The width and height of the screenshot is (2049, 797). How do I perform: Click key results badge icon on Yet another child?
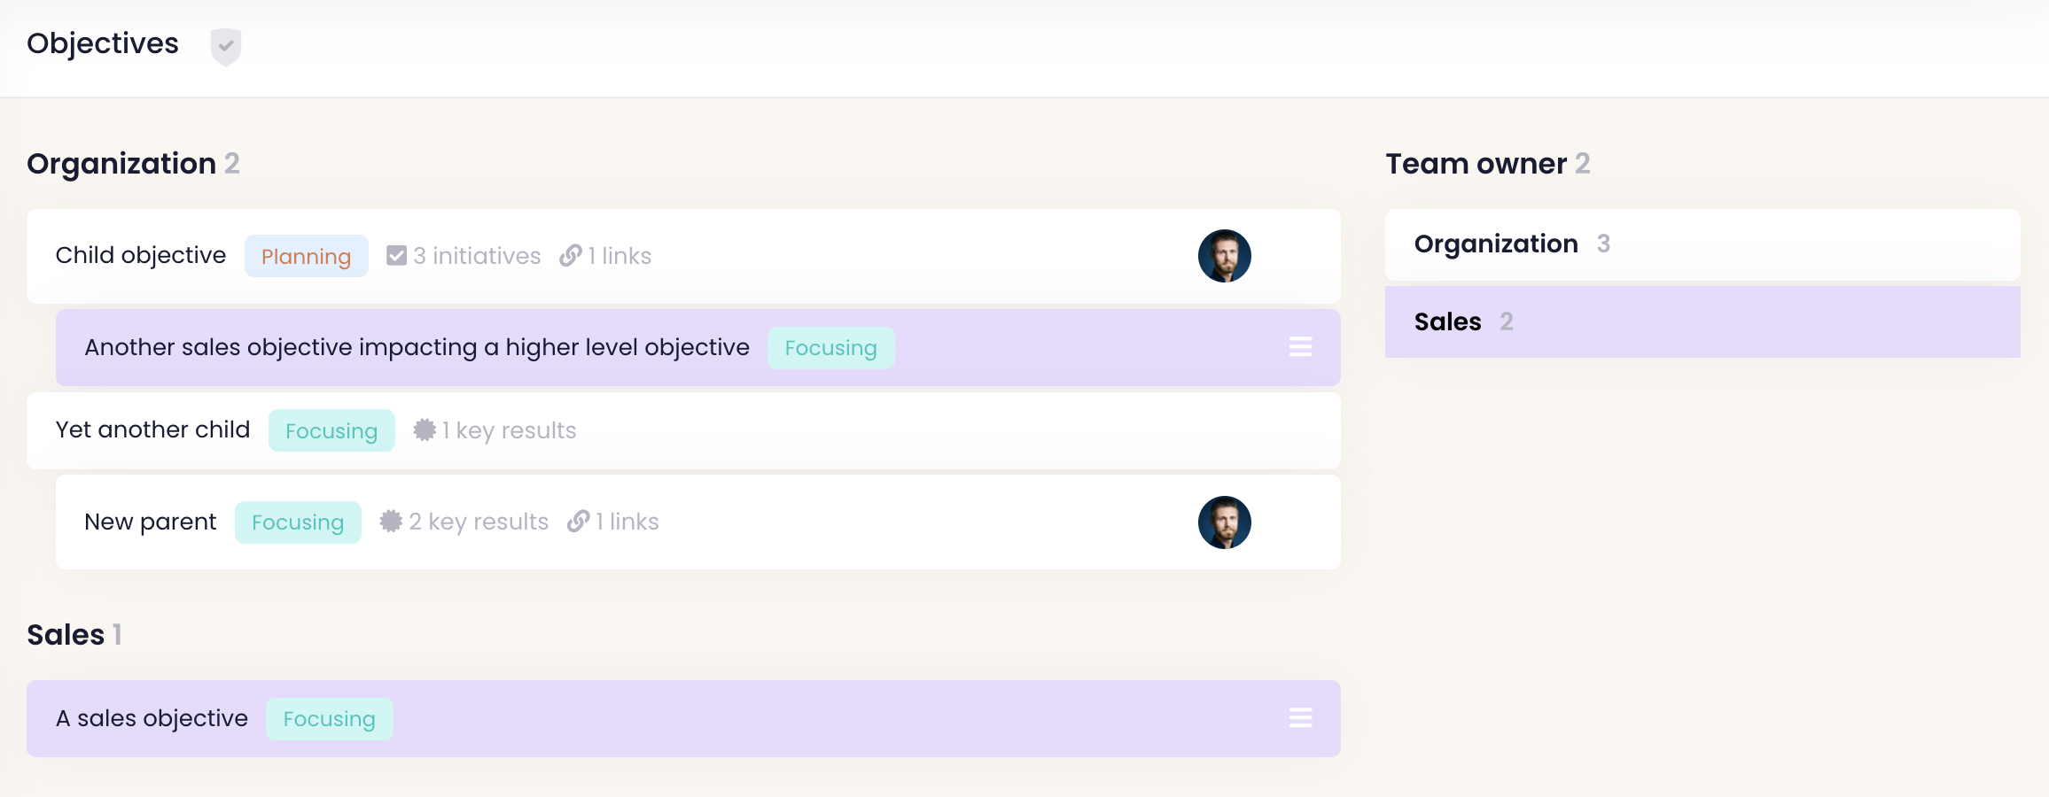coord(425,430)
